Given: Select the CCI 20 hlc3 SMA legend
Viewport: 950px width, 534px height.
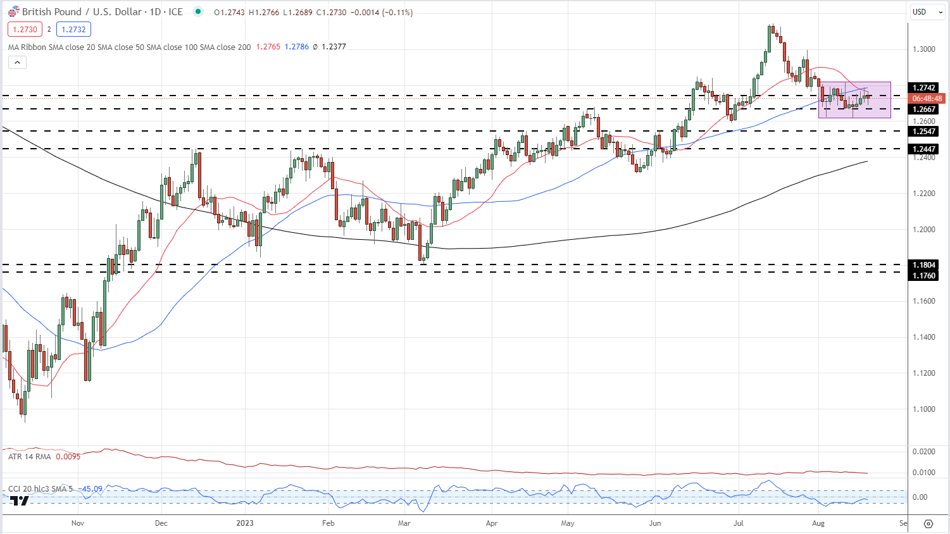Looking at the screenshot, I should (41, 489).
